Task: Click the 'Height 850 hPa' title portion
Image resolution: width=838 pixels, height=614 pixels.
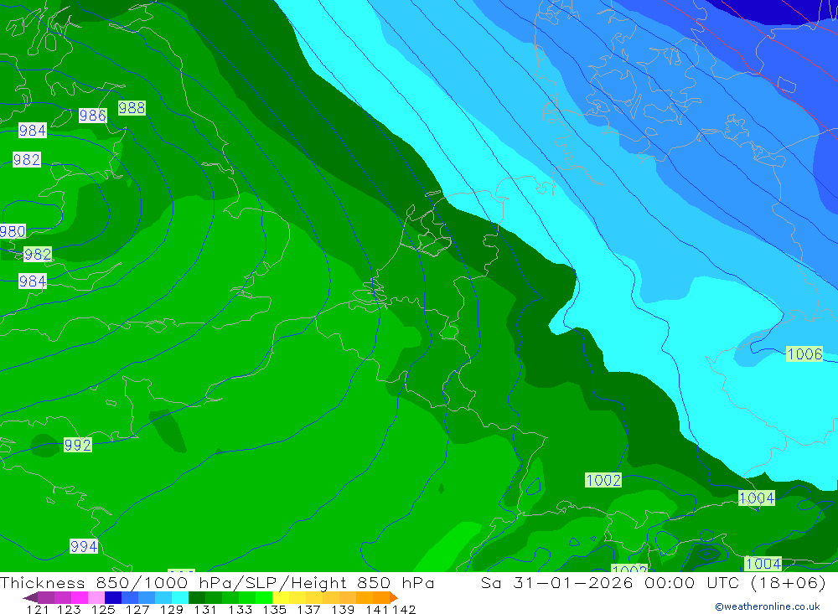Action: pyautogui.click(x=362, y=582)
